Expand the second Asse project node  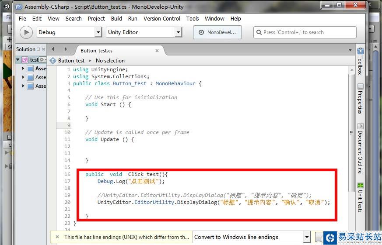23,77
